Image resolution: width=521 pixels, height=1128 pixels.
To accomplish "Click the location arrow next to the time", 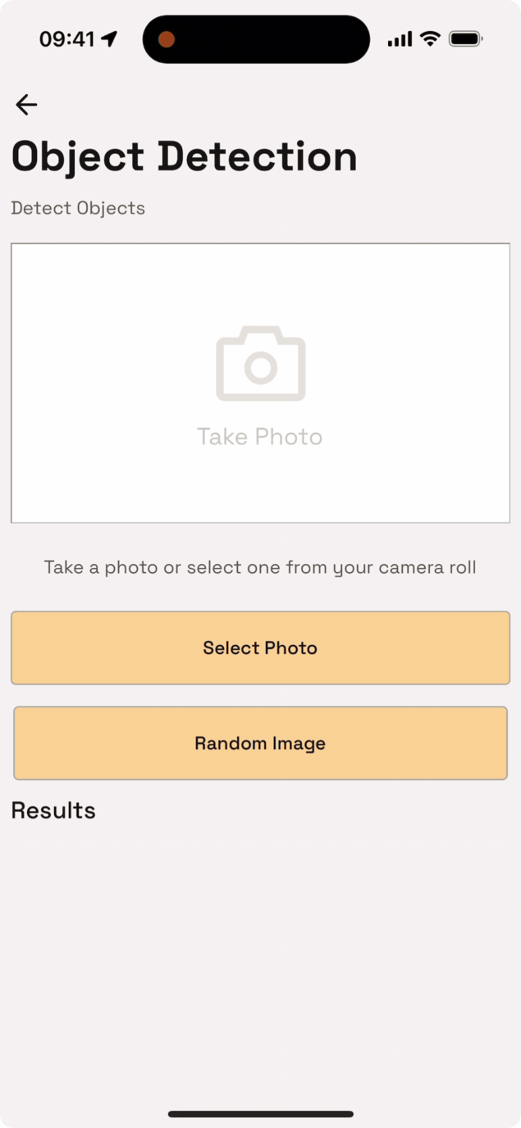I will point(109,39).
